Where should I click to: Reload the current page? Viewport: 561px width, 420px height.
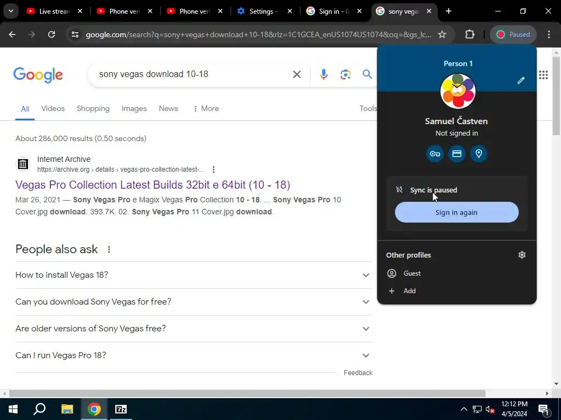pos(51,34)
